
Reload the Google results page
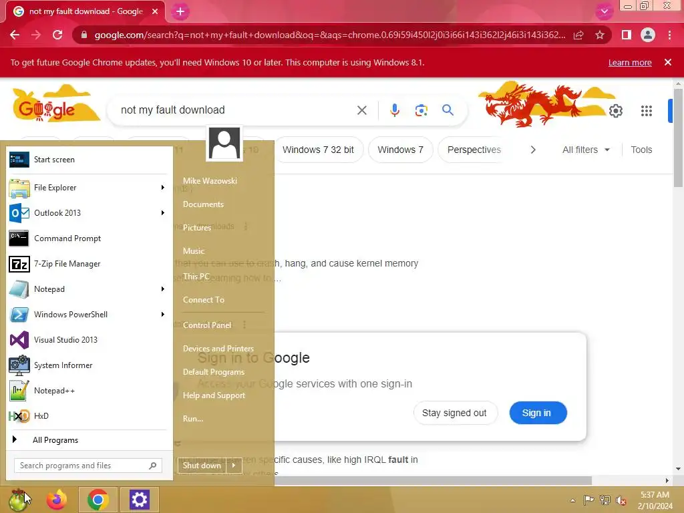(57, 35)
